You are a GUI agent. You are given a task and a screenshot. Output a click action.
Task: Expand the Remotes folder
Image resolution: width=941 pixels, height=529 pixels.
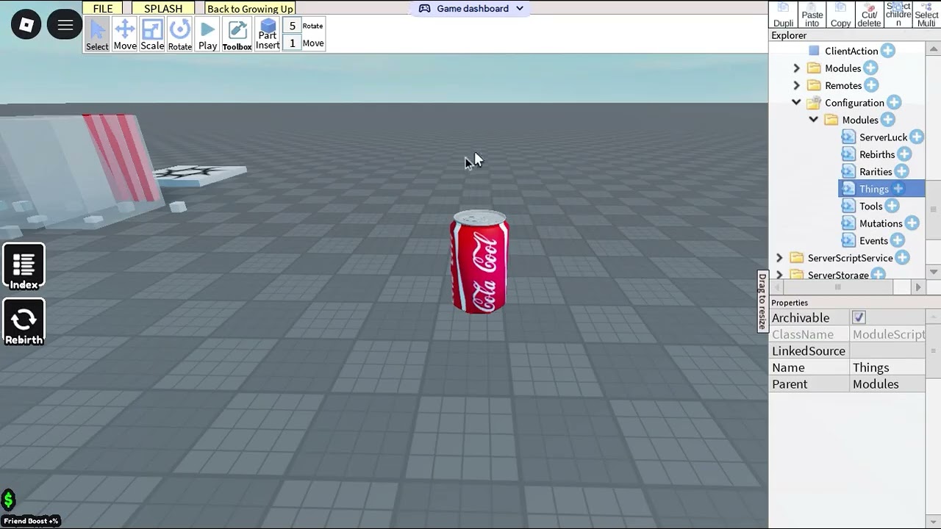point(796,85)
